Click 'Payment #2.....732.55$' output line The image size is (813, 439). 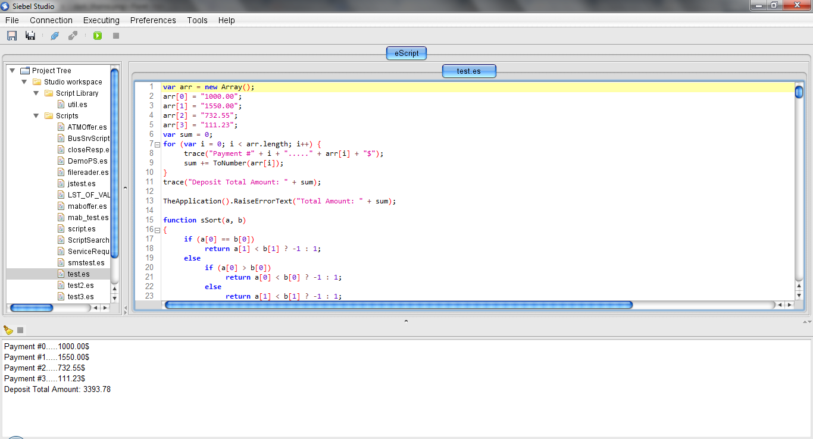[x=45, y=368]
